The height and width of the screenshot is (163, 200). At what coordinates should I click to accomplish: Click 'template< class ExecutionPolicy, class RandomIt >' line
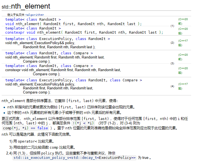(x=58, y=39)
